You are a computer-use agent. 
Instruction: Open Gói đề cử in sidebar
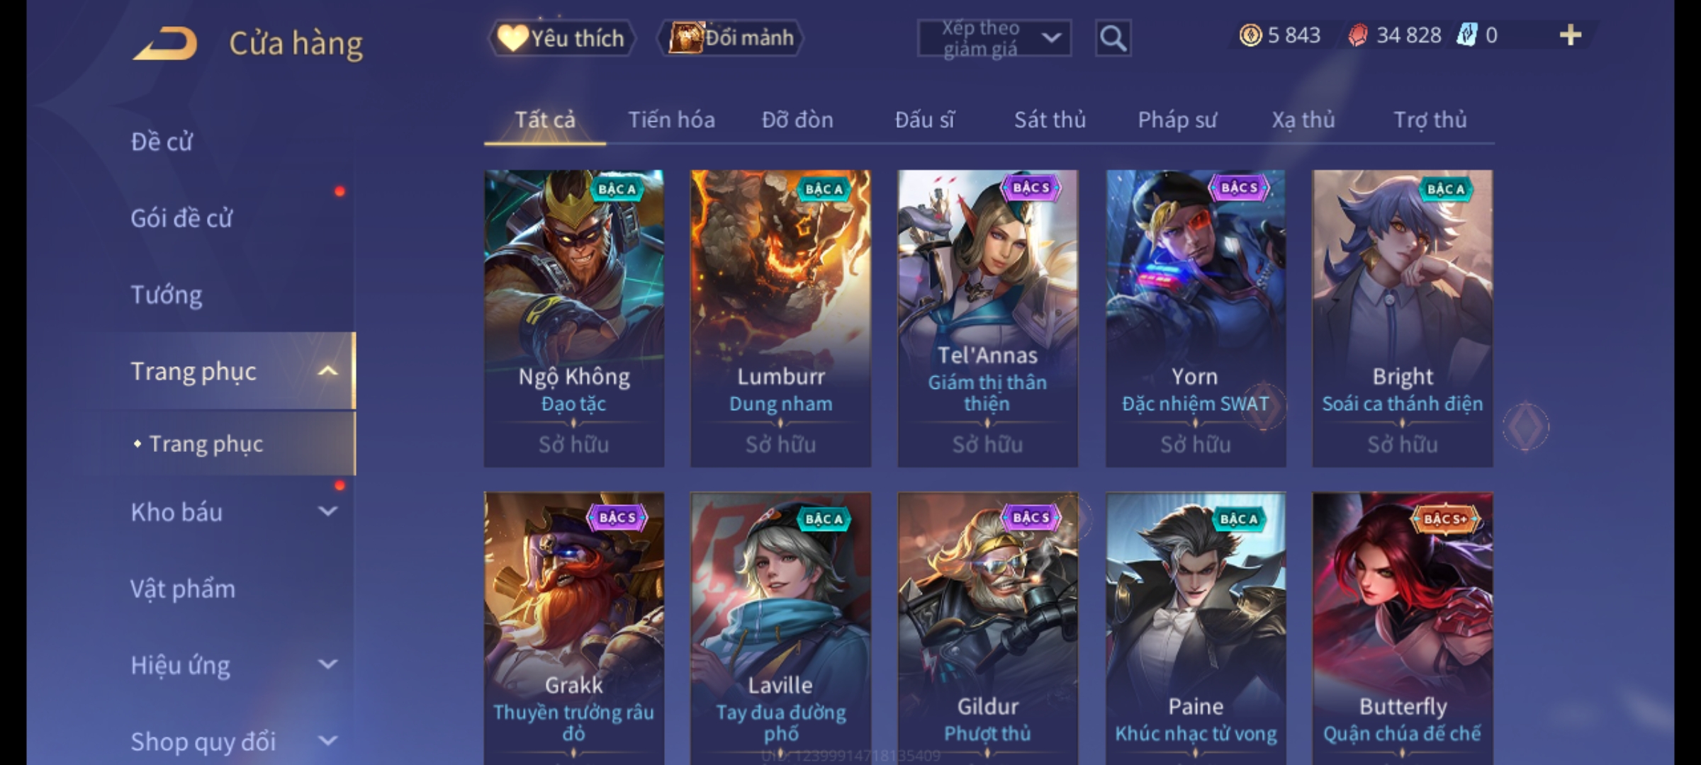[x=181, y=218]
